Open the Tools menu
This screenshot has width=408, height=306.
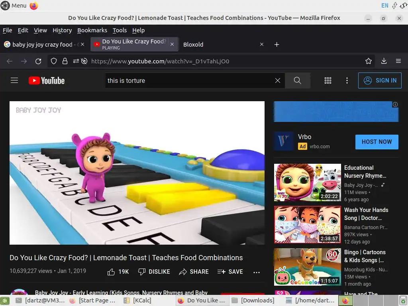coord(120,30)
